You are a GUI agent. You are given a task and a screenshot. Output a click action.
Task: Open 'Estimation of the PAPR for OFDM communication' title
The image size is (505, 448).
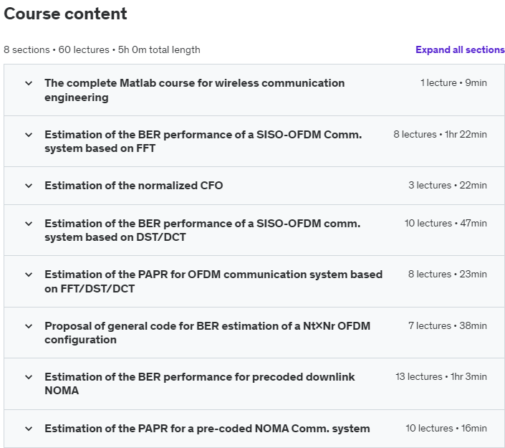click(213, 282)
